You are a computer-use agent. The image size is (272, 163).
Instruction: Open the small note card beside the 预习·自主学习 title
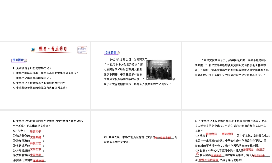[82, 50]
